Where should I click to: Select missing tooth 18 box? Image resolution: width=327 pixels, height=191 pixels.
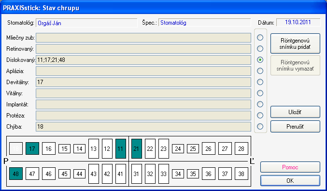pyautogui.click(x=16, y=148)
